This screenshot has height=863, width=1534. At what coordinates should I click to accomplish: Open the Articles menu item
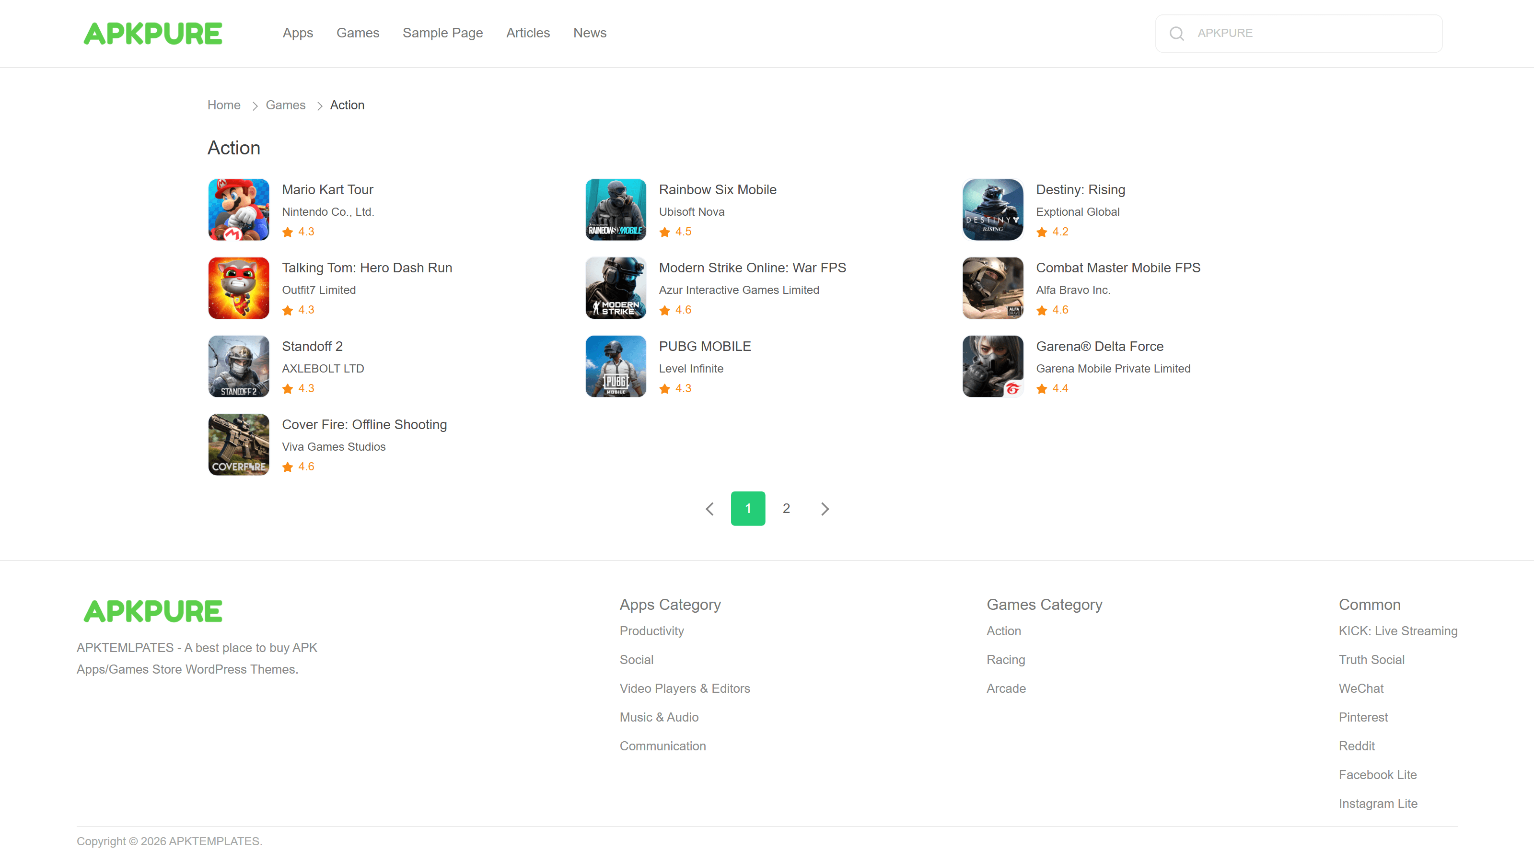pyautogui.click(x=528, y=33)
